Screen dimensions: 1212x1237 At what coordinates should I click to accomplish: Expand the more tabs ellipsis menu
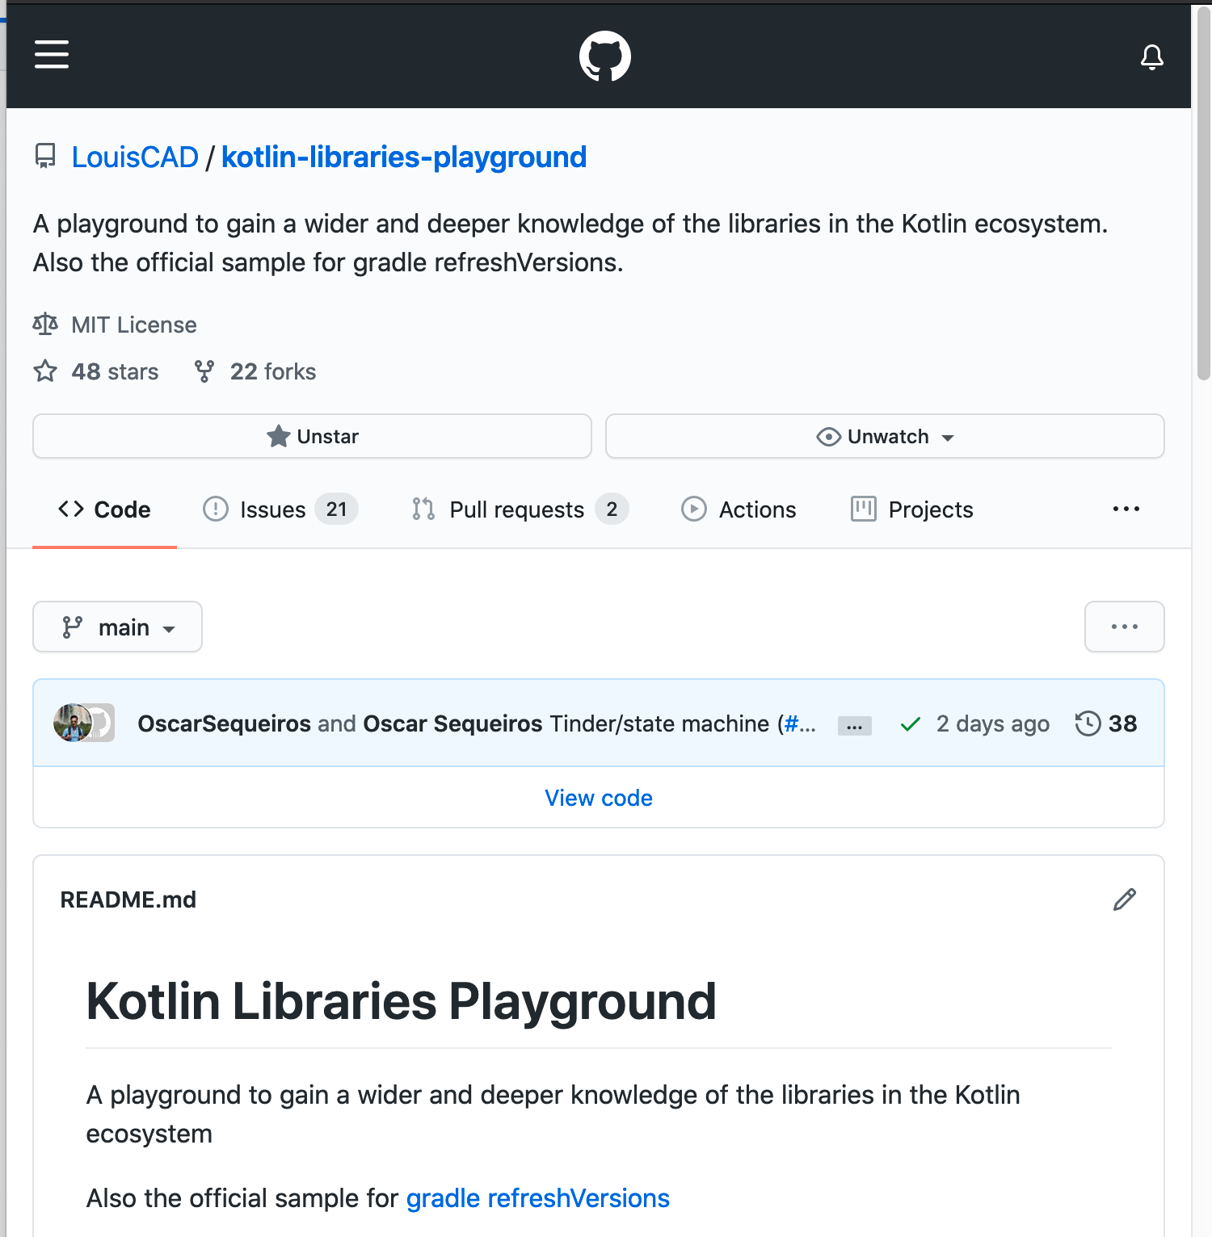point(1126,509)
